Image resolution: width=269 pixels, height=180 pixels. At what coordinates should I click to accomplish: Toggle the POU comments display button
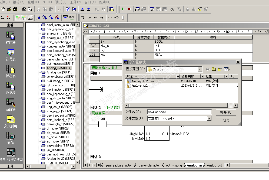click(18, 18)
